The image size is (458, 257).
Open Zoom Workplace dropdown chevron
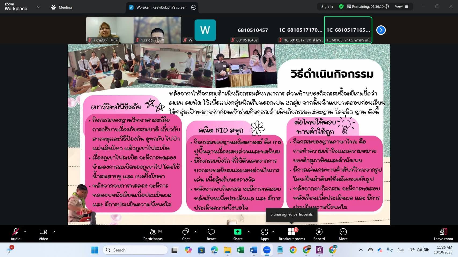coord(38,7)
